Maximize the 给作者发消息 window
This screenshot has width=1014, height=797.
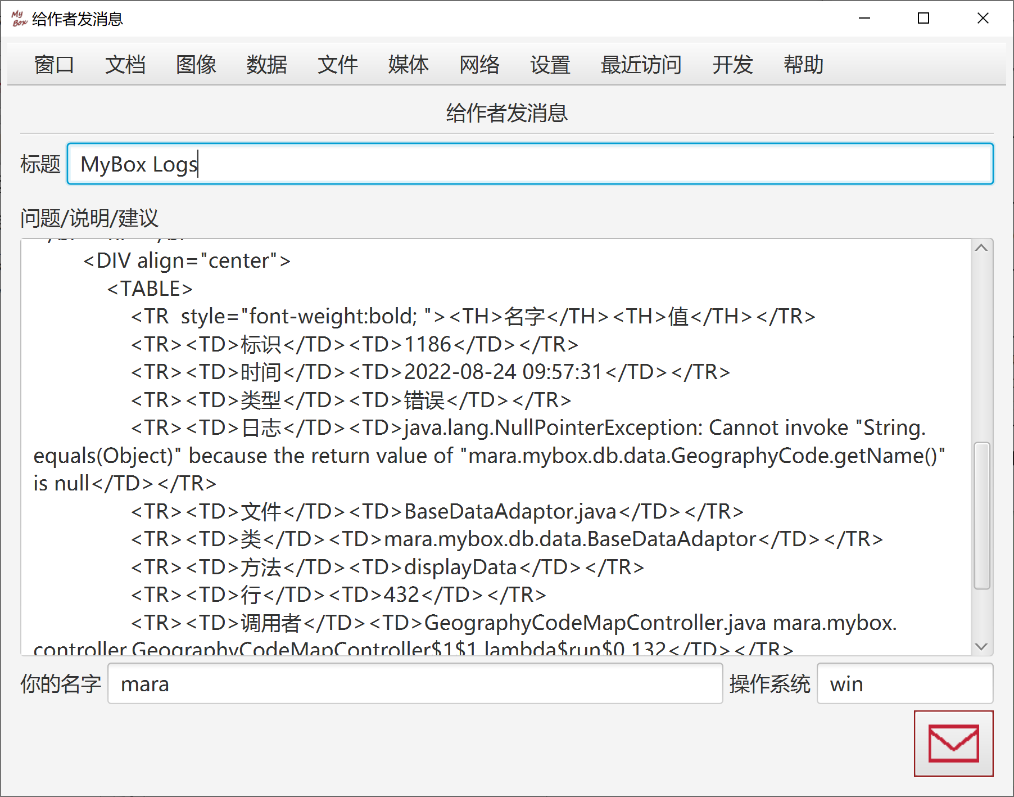click(x=924, y=19)
